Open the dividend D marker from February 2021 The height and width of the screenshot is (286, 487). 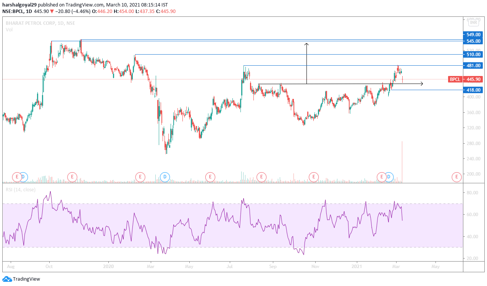[x=389, y=177]
